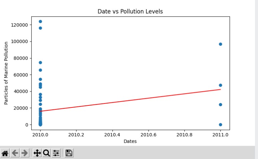Click the 2010 data point near 75000
This screenshot has width=258, height=159.
40,63
